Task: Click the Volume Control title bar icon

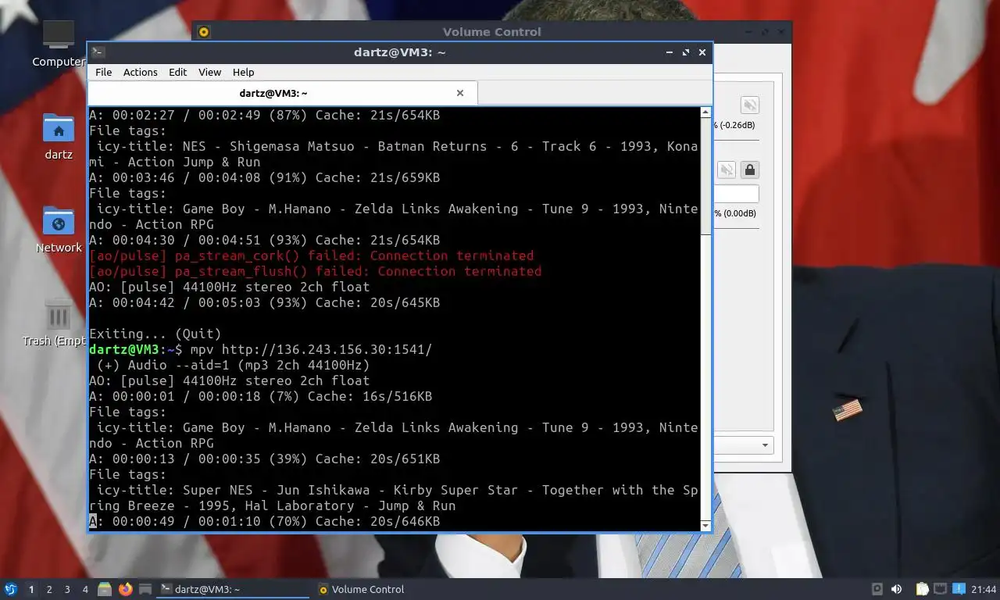Action: click(x=204, y=32)
